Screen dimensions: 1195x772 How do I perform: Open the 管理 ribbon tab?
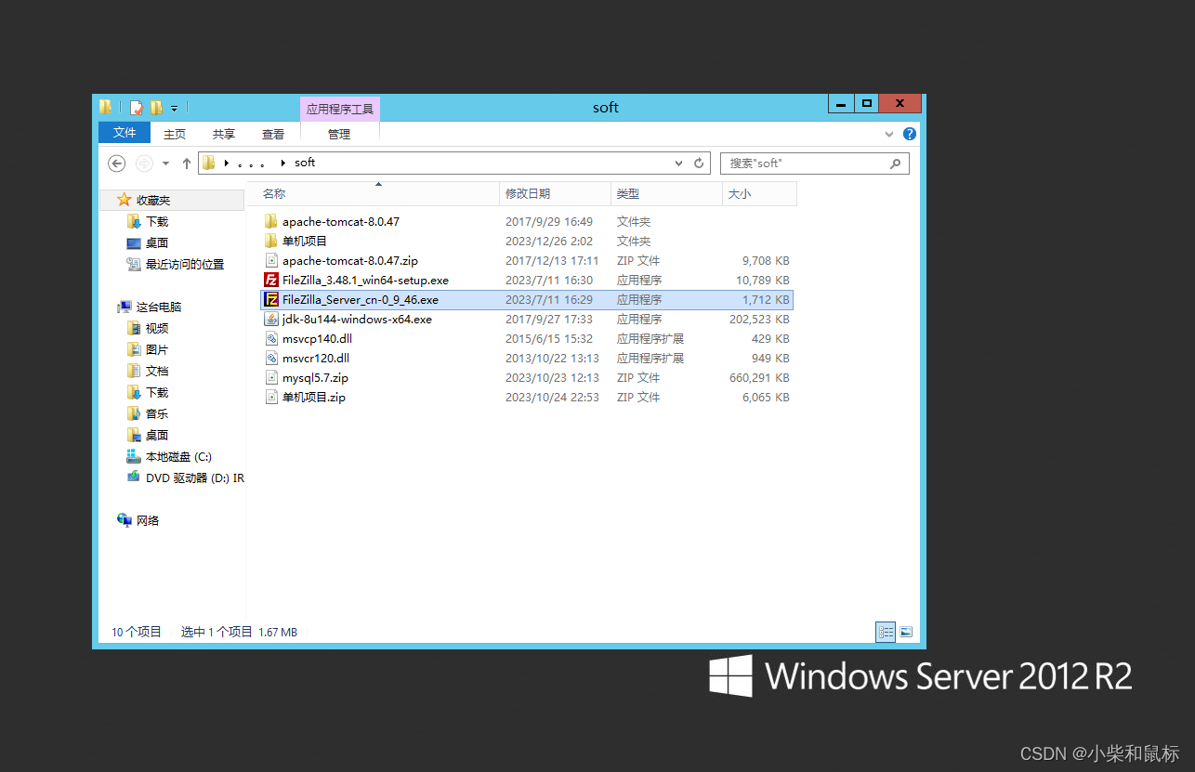tap(339, 134)
